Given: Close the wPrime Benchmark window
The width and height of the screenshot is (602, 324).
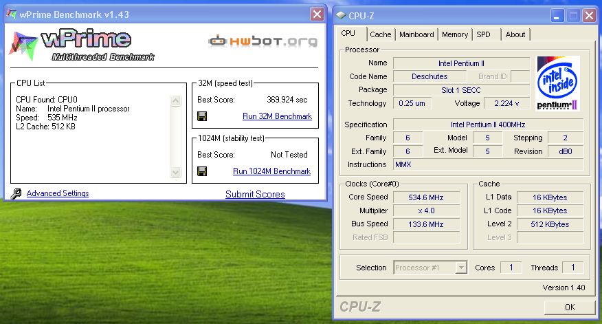Looking at the screenshot, I should coord(317,14).
